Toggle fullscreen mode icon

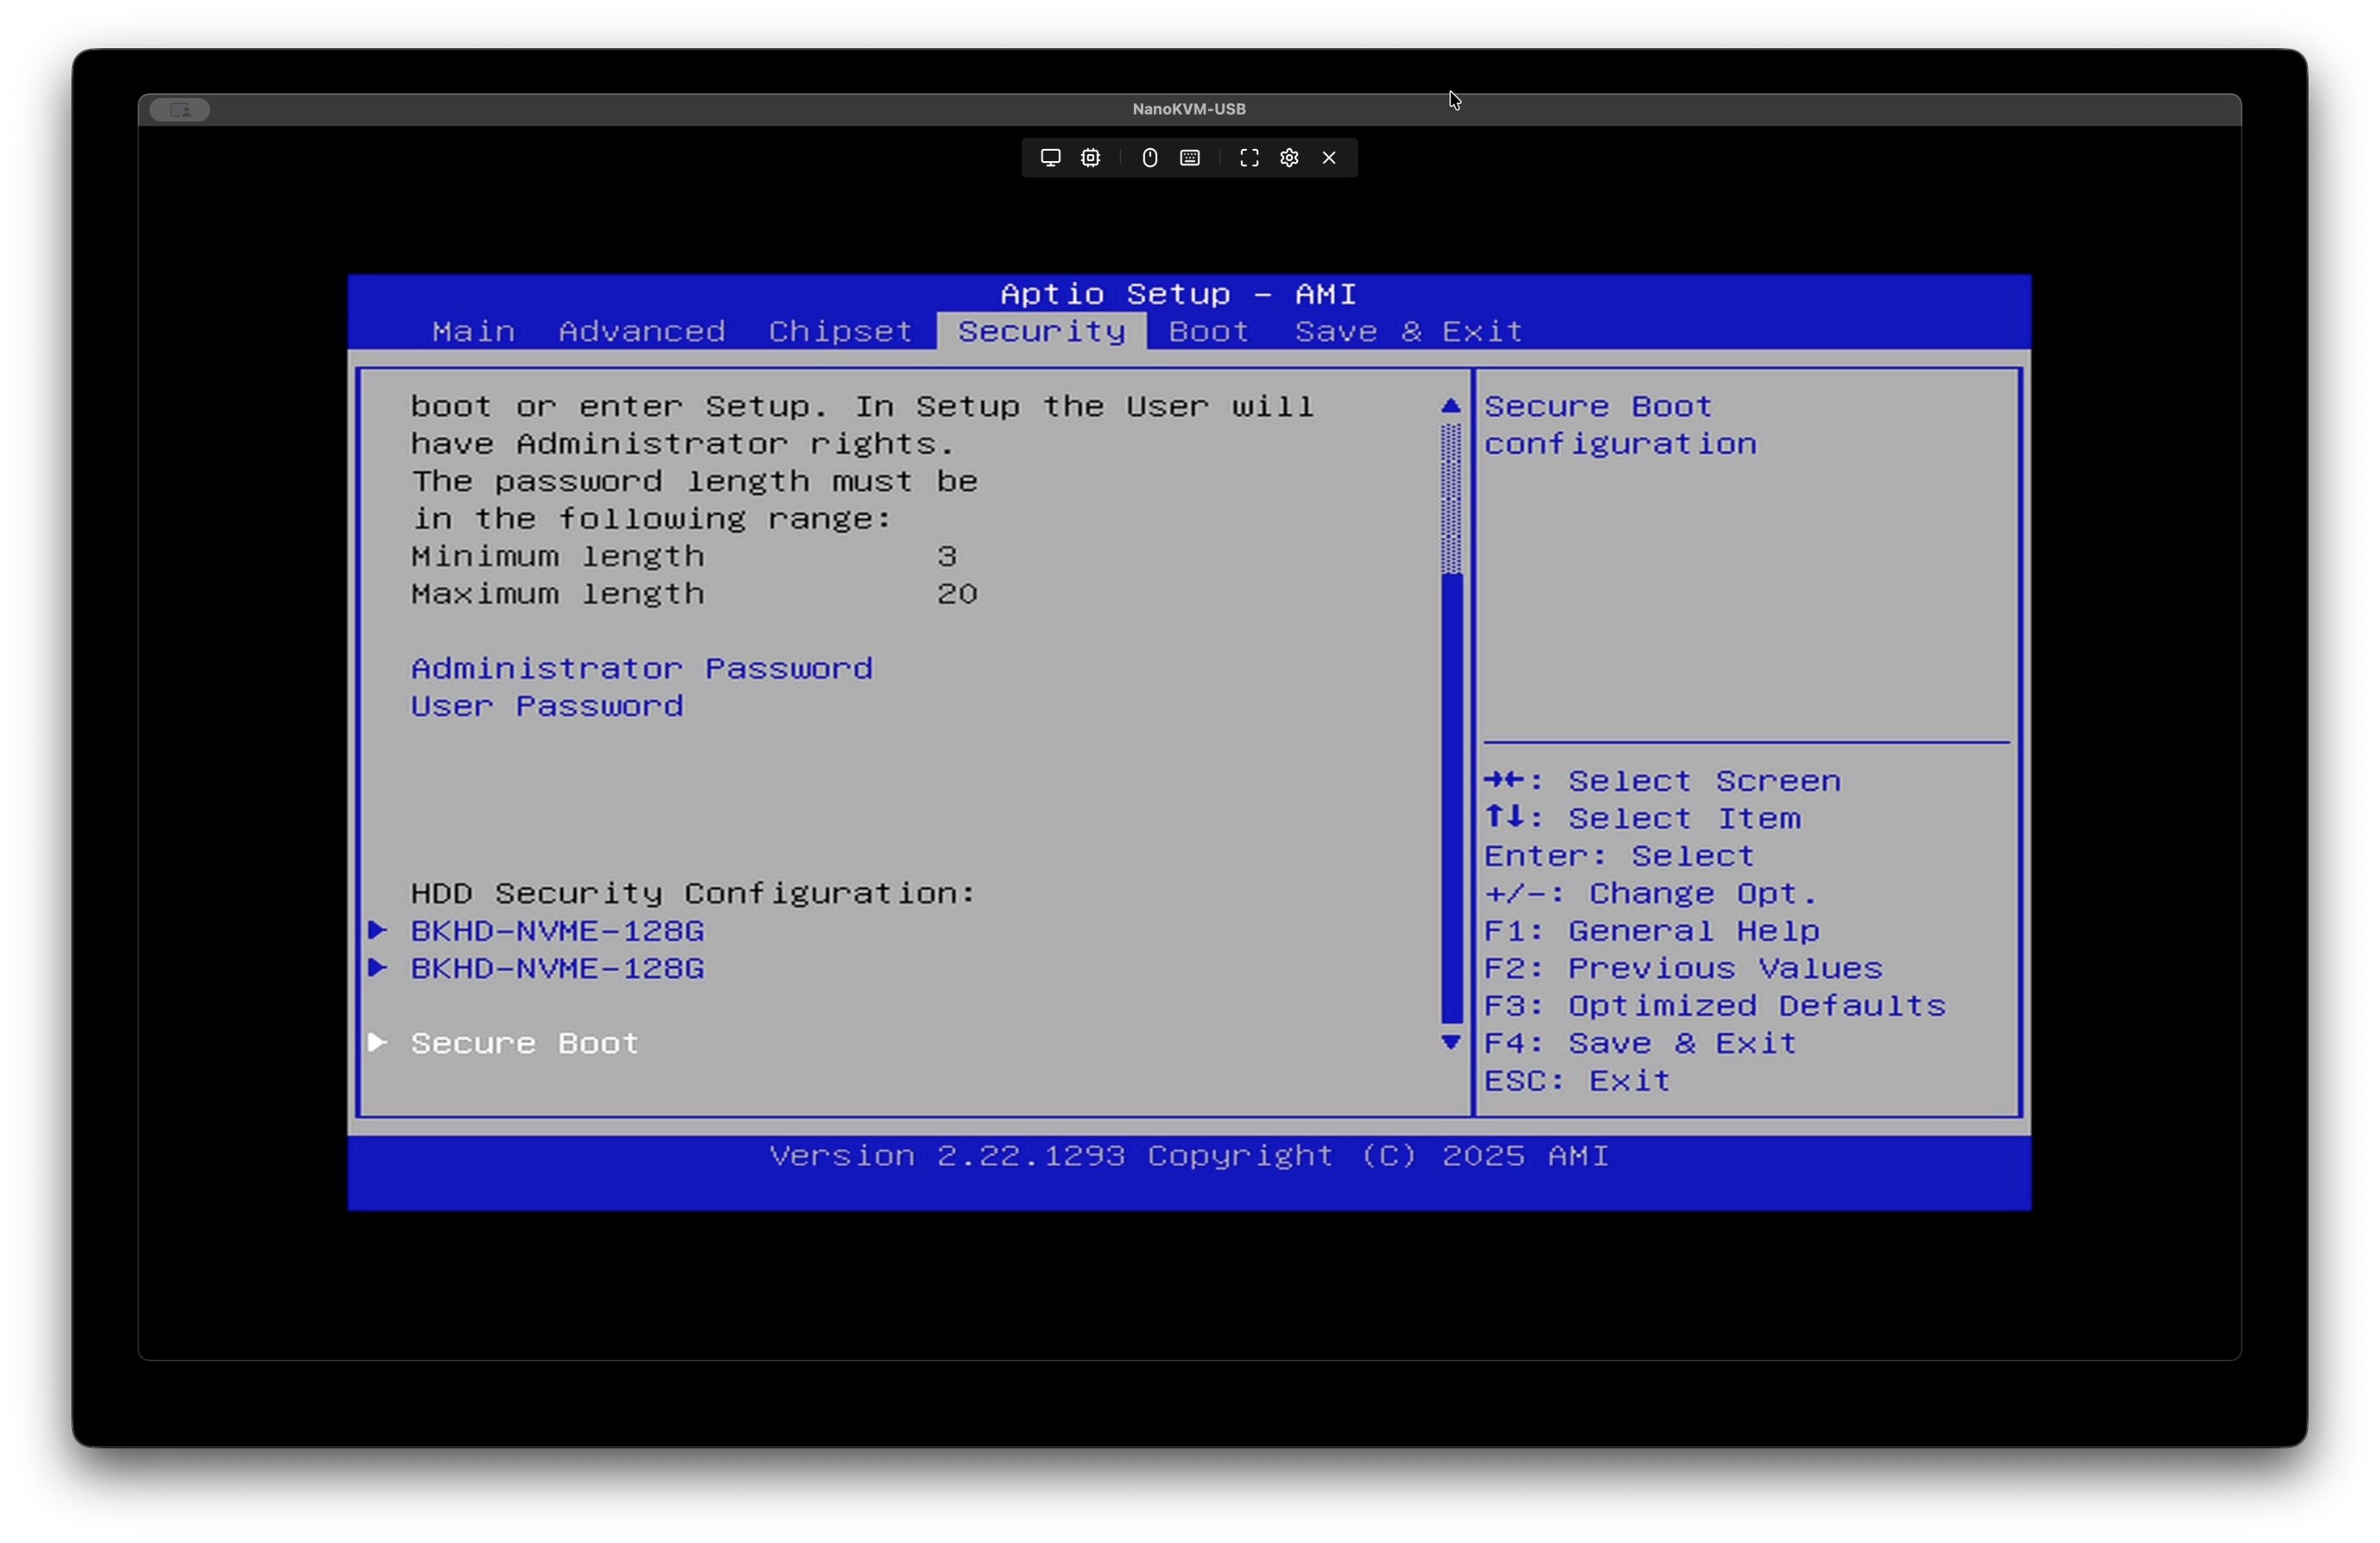coord(1249,158)
